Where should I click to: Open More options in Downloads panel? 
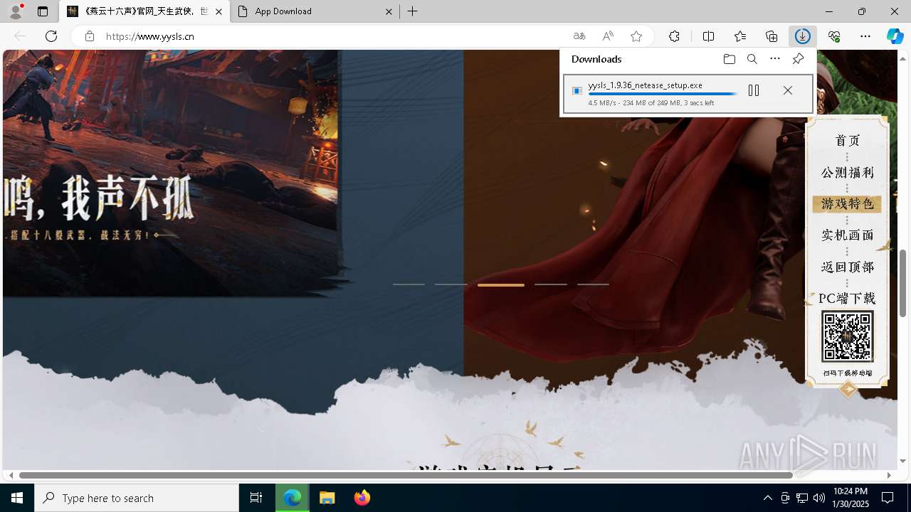[x=775, y=59]
